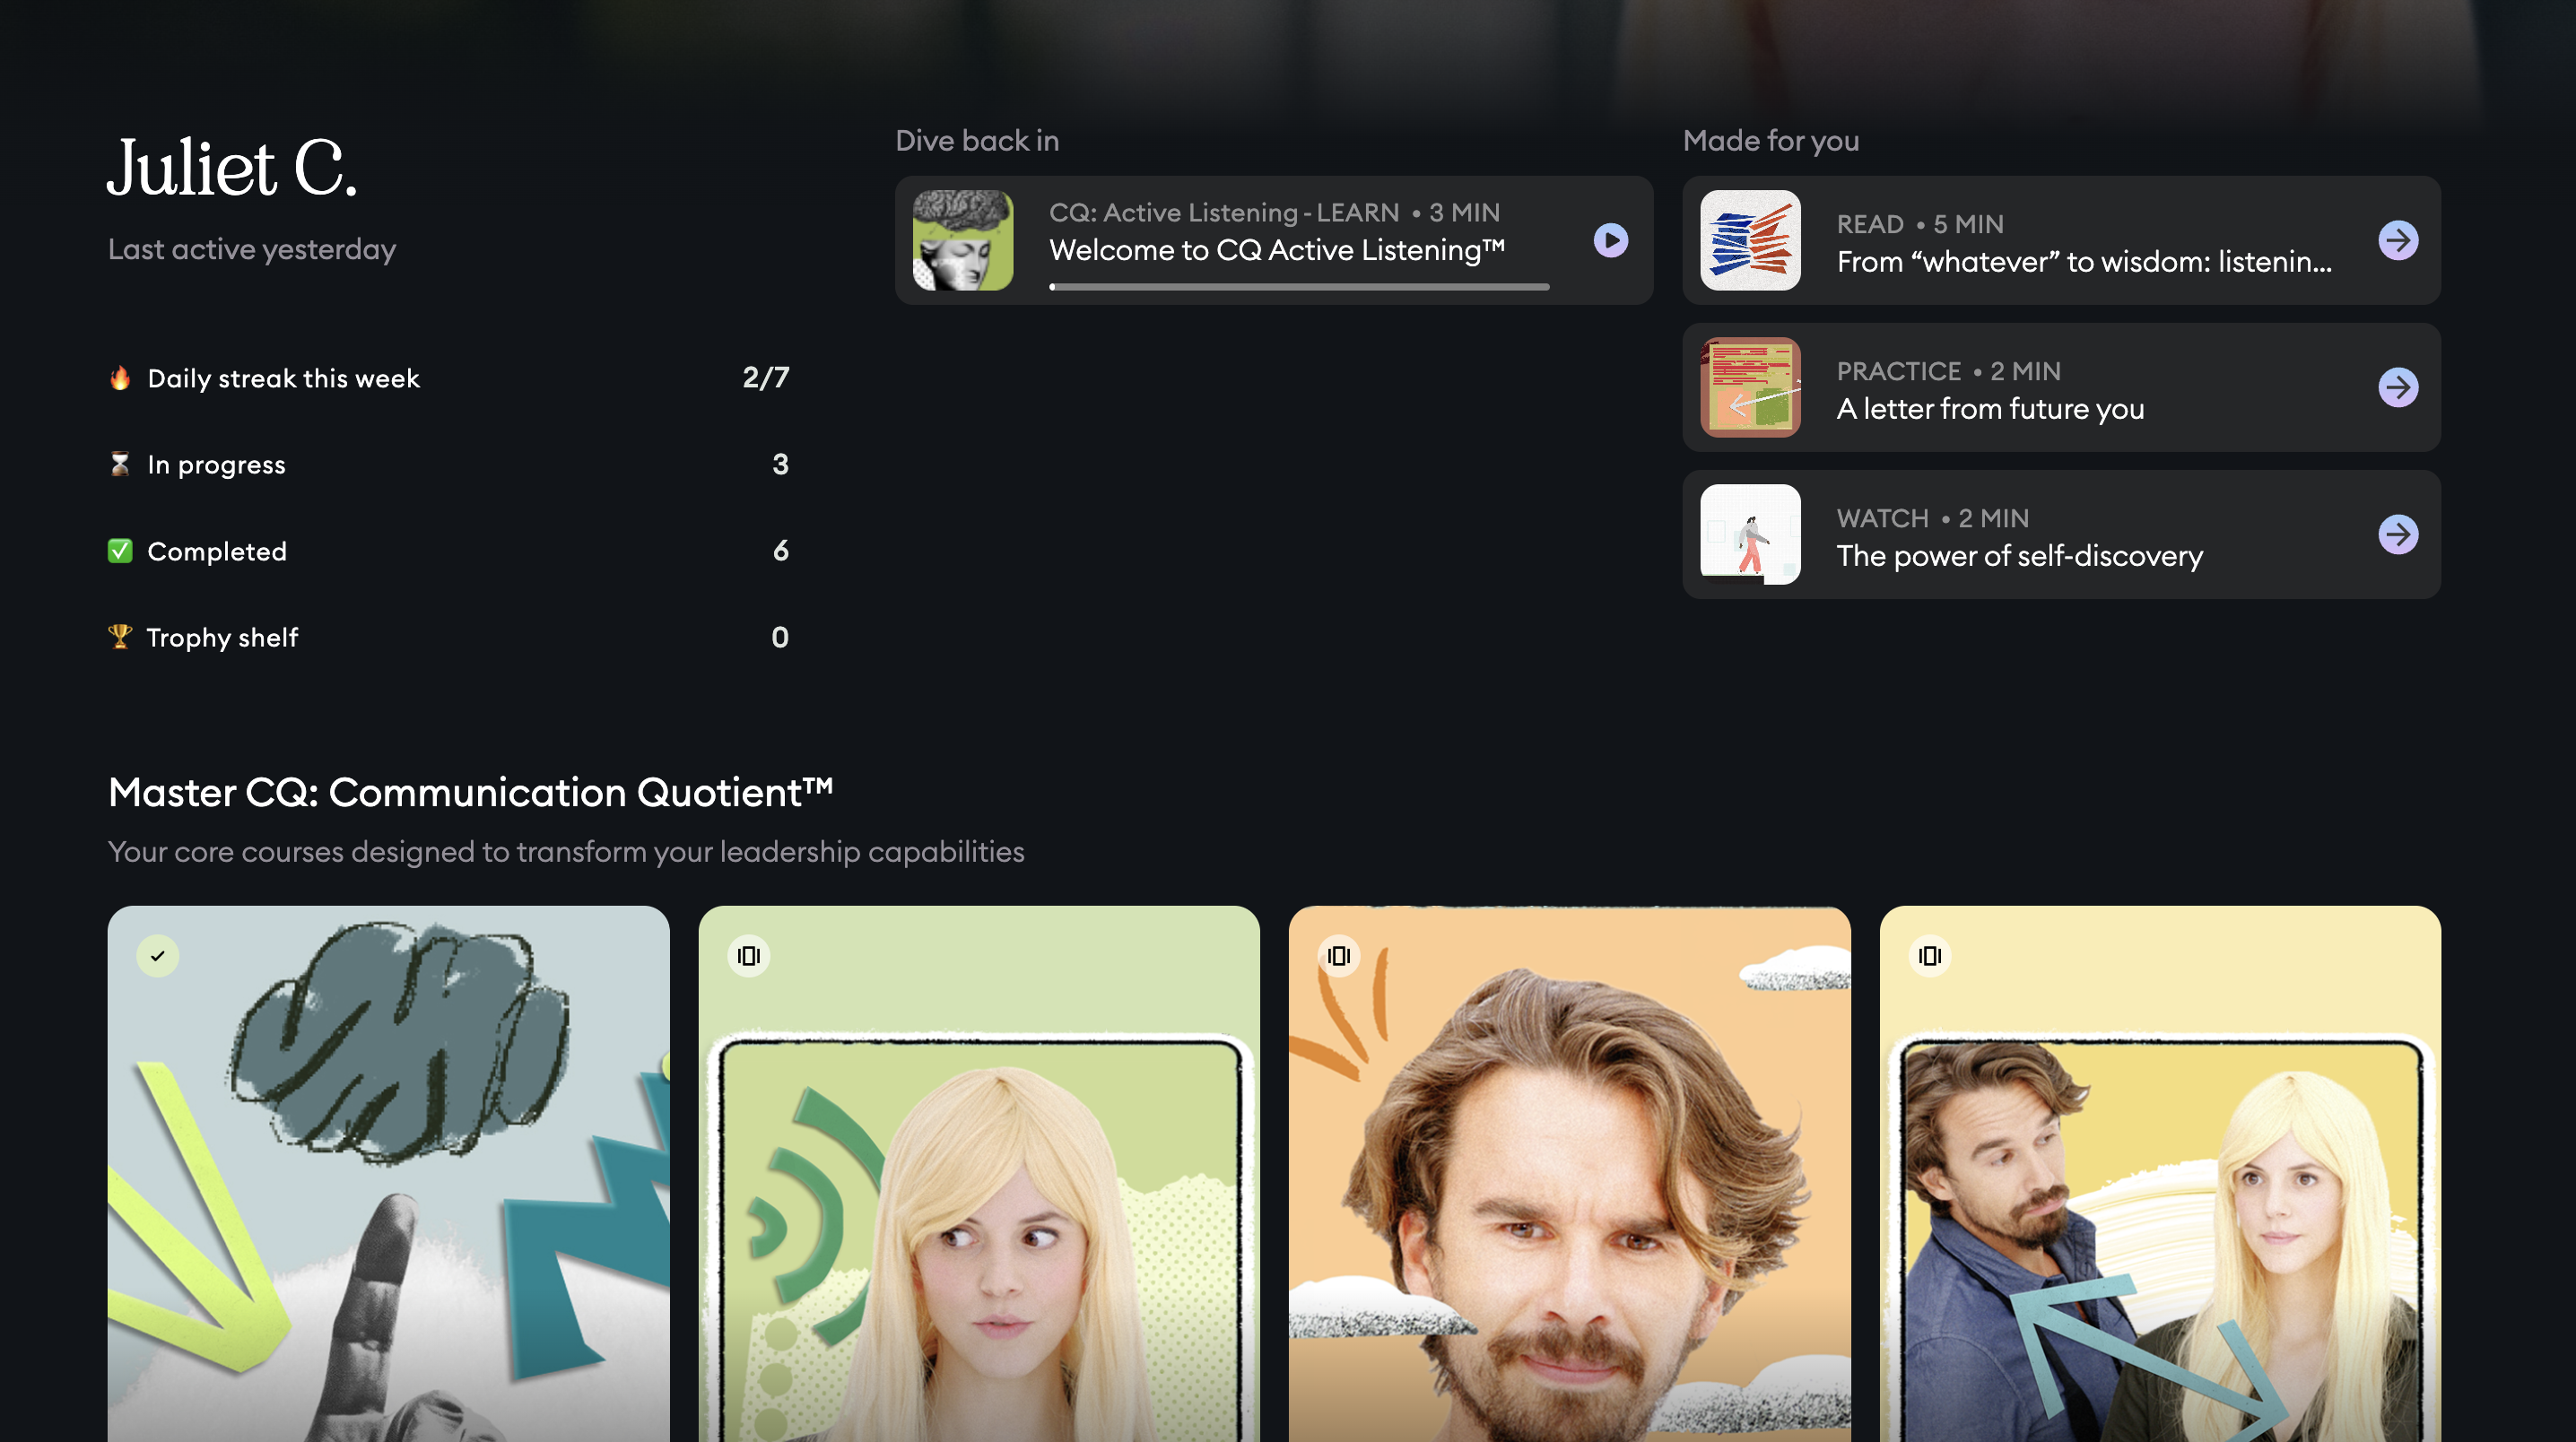Click the hourglass In progress icon
Image resolution: width=2576 pixels, height=1442 pixels.
120,464
